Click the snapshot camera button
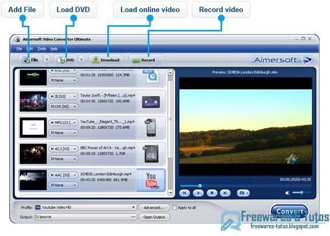Image resolution: width=330 pixels, height=236 pixels. (x=243, y=193)
